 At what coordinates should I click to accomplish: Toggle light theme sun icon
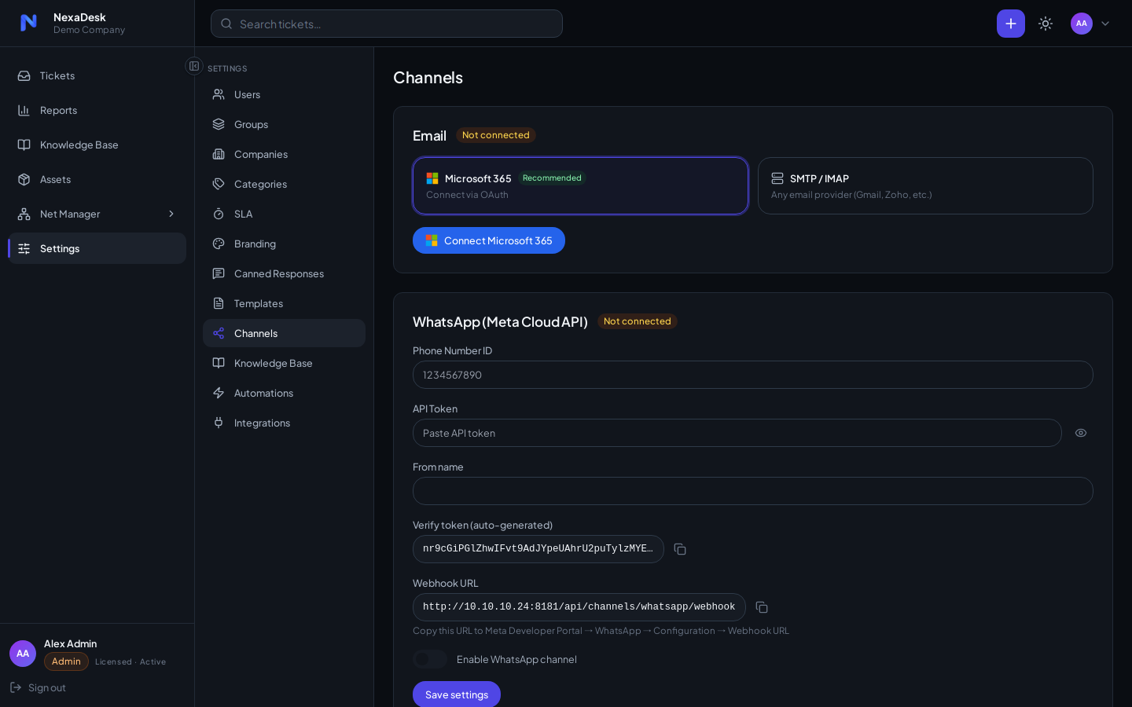click(x=1046, y=24)
